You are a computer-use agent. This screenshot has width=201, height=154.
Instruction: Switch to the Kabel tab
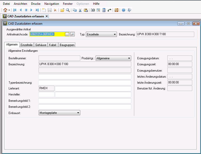tap(53, 45)
